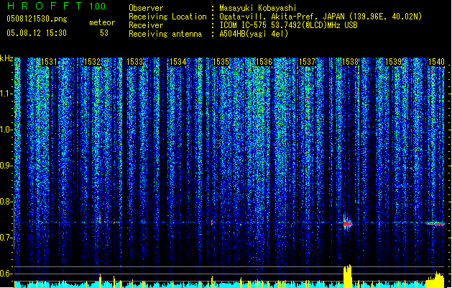Click the 1538 time marker
Image resolution: width=452 pixels, height=288 pixels.
(x=350, y=62)
